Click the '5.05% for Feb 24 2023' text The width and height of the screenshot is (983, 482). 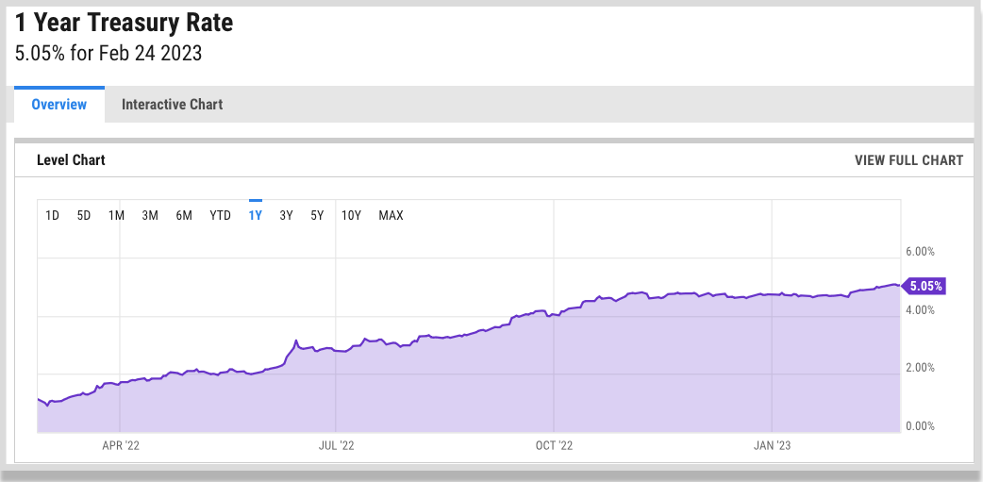tap(108, 53)
